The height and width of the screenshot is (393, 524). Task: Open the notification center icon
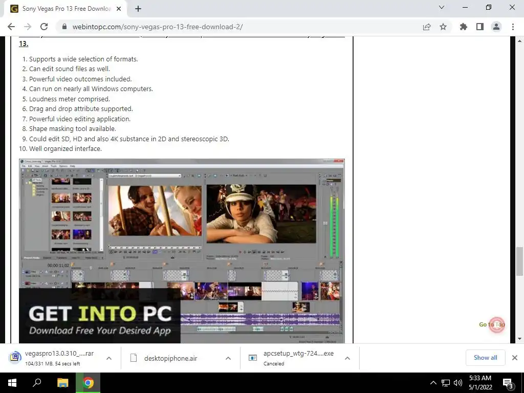tap(508, 383)
